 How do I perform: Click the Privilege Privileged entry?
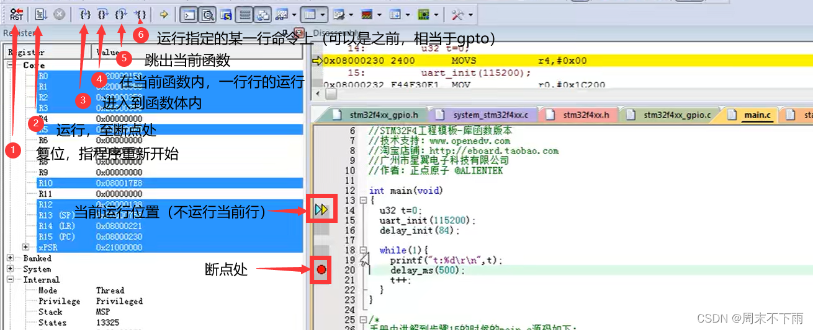click(91, 301)
